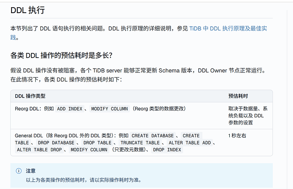Click the ALTER TABLE ADD code label

click(190, 143)
